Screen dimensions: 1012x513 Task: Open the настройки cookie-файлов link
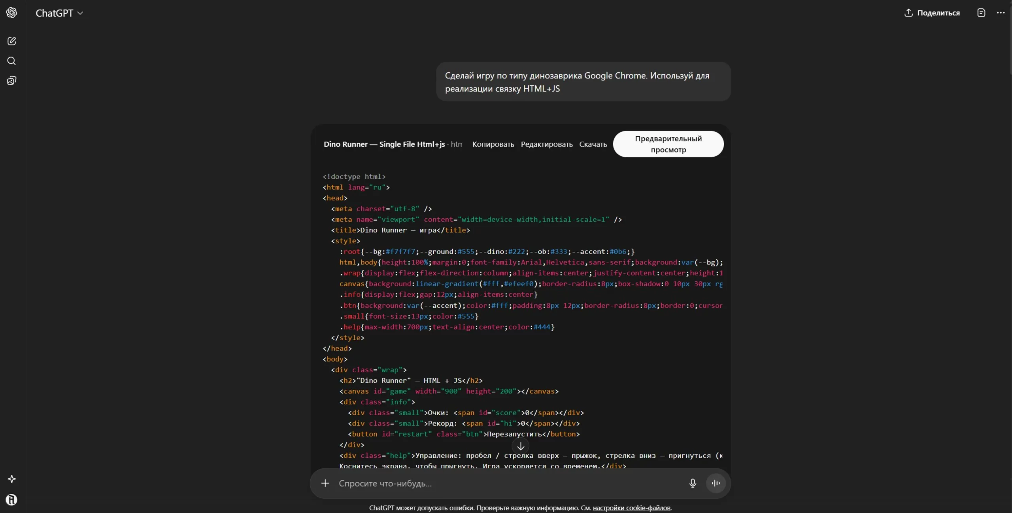pos(631,508)
